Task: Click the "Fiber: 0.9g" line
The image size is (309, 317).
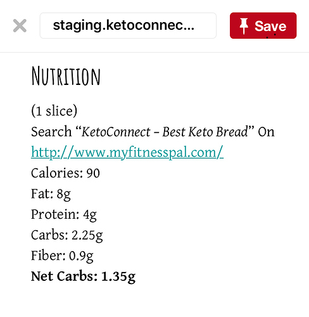Action: (x=62, y=256)
